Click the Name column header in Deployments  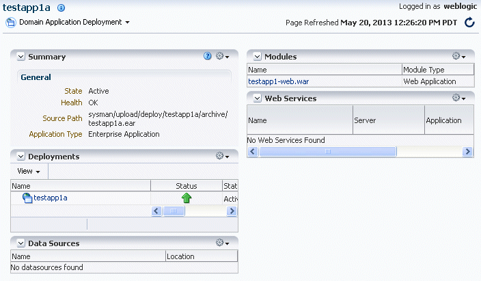[x=81, y=186]
